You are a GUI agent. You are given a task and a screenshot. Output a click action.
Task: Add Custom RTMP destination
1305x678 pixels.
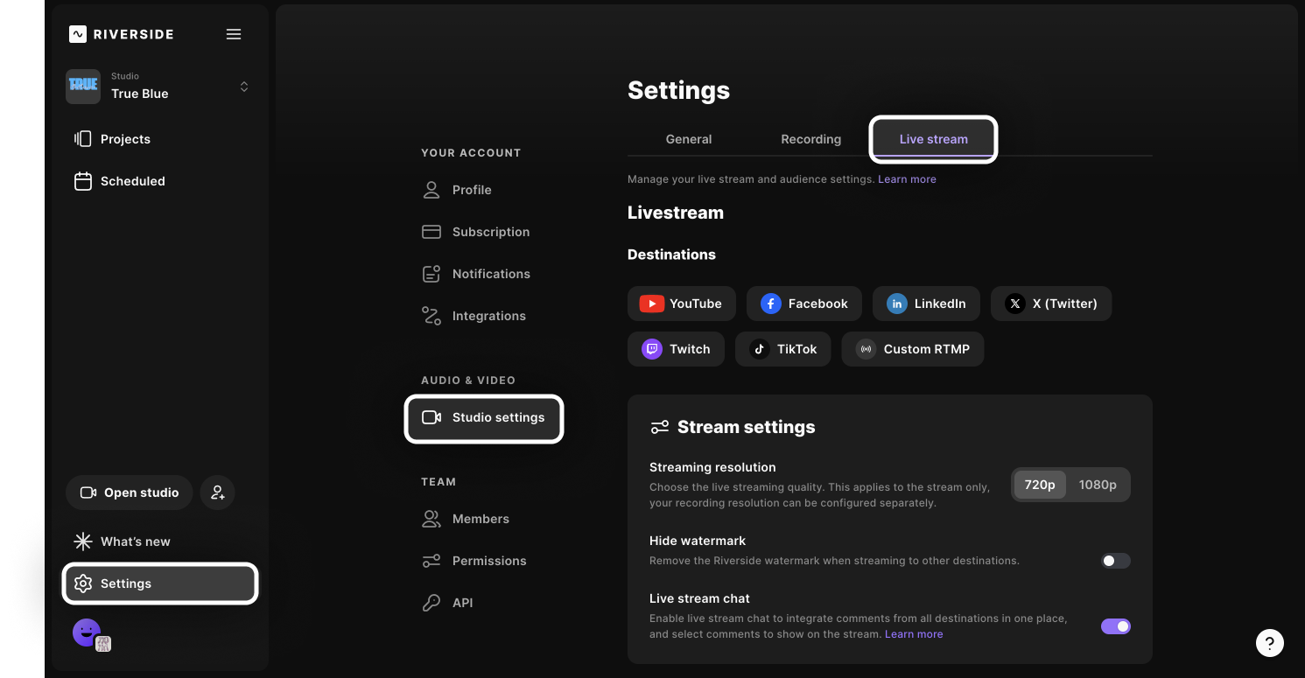(x=913, y=349)
